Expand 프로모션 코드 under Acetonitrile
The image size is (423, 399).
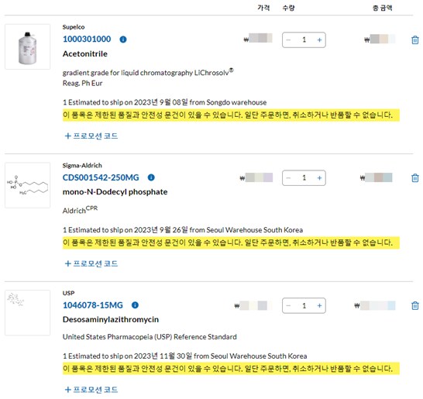click(x=91, y=136)
